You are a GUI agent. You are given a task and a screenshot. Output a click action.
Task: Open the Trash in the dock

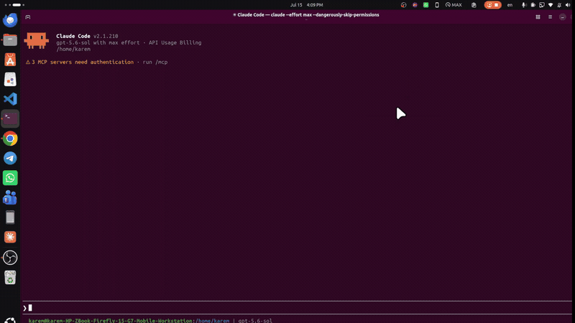coord(10,277)
